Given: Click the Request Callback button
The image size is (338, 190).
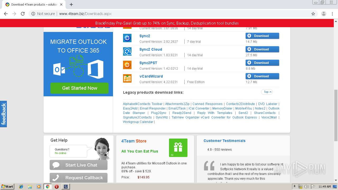Looking at the screenshot, I should (x=78, y=178).
